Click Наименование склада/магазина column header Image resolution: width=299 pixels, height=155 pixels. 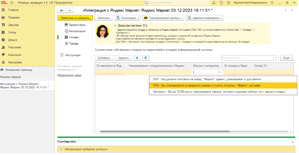(159, 66)
